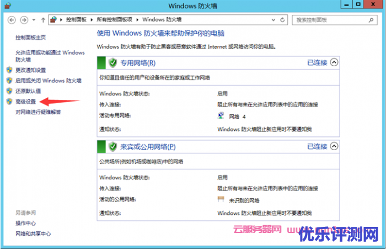Open 控制面板主页 link
386x249 pixels.
(30, 38)
